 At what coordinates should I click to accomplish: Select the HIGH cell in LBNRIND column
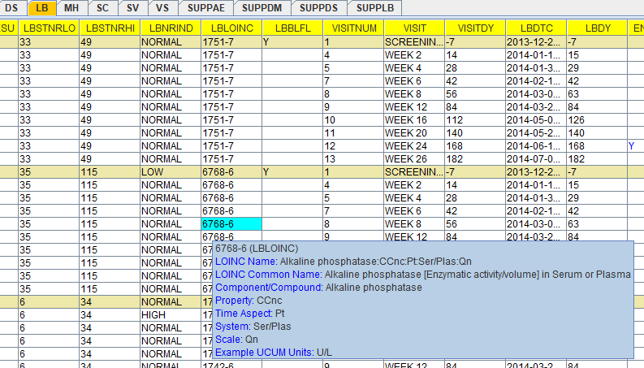(168, 314)
